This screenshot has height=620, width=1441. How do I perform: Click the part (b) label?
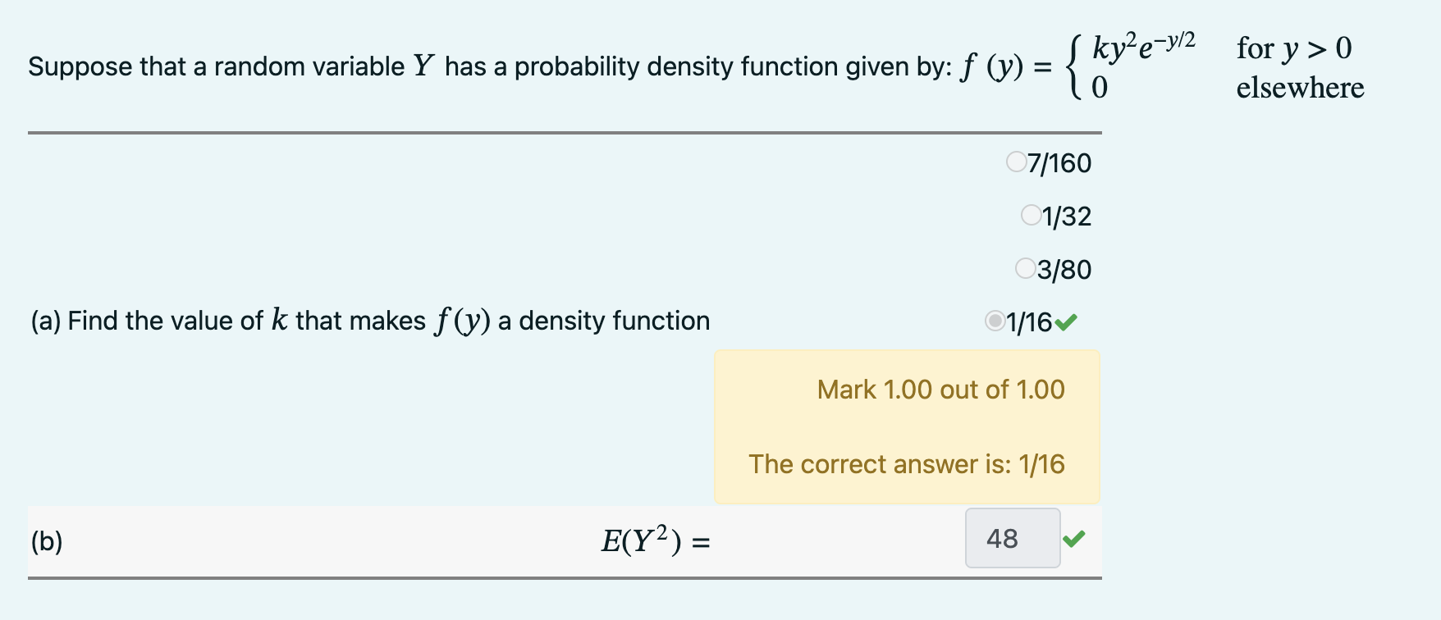tap(45, 541)
